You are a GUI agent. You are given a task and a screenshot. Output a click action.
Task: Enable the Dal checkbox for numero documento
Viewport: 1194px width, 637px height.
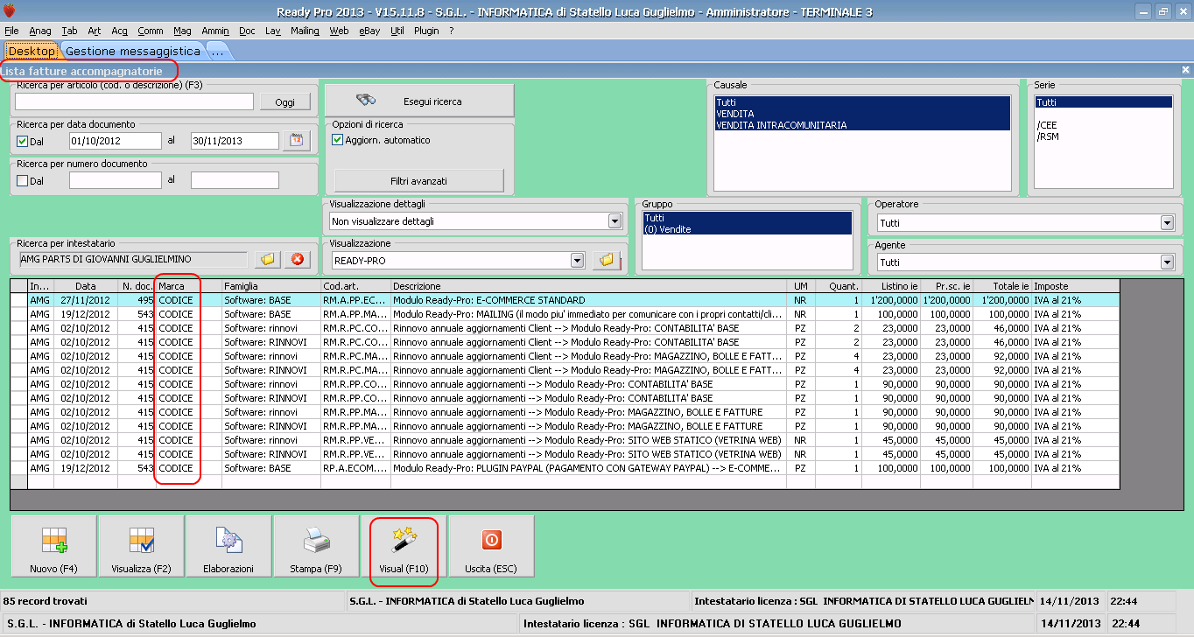coord(23,180)
